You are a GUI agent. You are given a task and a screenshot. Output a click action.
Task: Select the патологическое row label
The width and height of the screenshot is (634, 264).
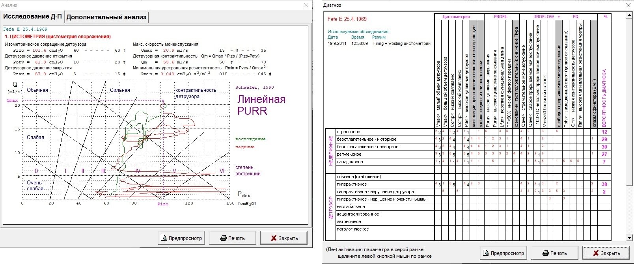[353, 229]
